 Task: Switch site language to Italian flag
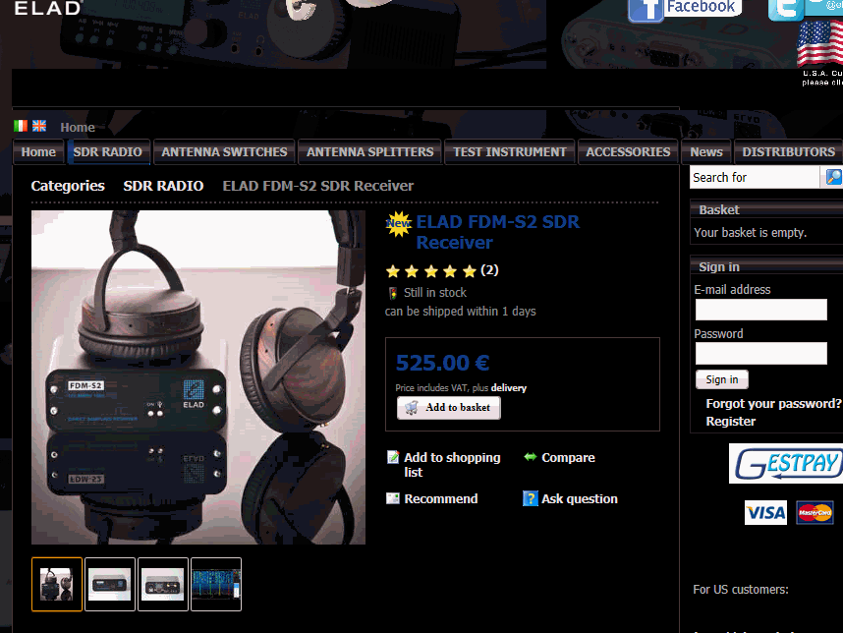point(21,126)
